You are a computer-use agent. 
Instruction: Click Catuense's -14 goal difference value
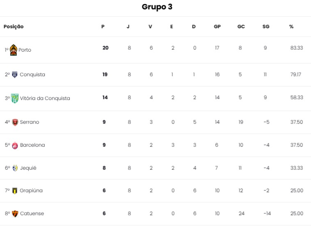click(x=268, y=214)
